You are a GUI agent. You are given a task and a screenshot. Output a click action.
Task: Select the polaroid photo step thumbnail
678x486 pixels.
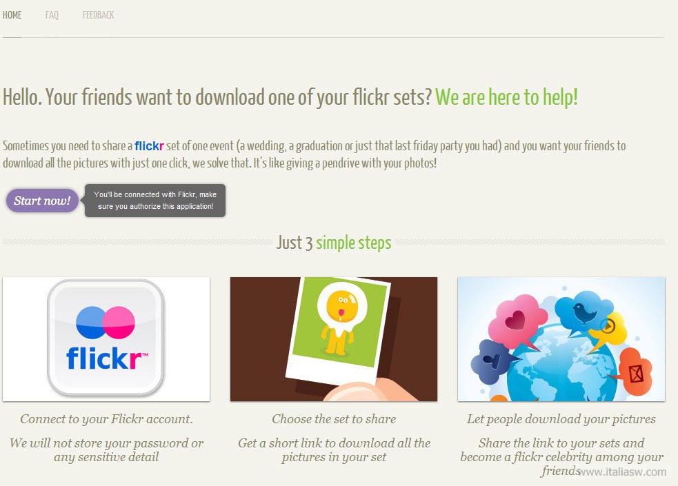point(334,338)
